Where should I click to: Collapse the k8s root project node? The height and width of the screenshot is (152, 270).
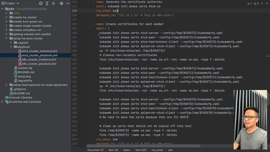[x=2, y=9]
